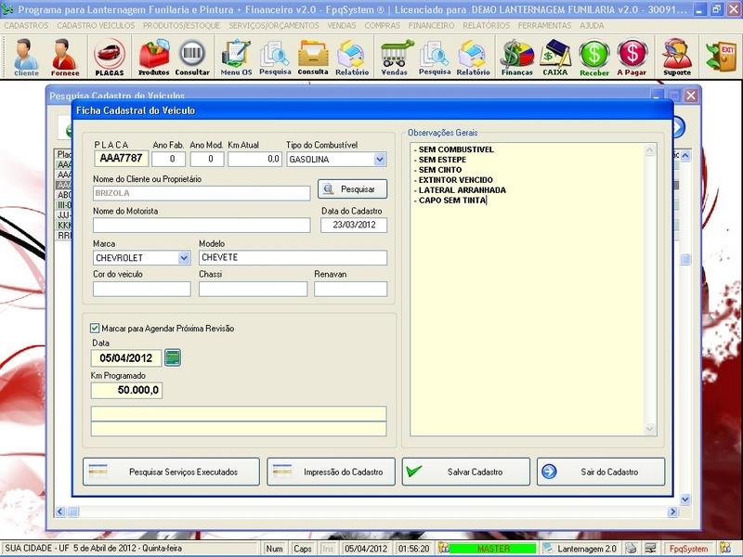
Task: Click the Suporte toolbar icon
Action: 677,57
